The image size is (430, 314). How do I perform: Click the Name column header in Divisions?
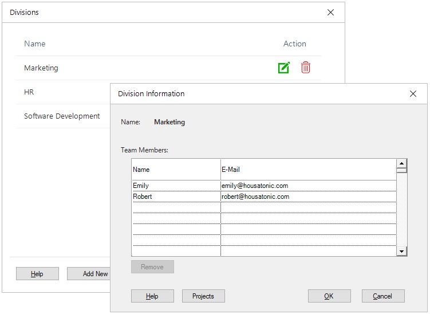pyautogui.click(x=35, y=44)
